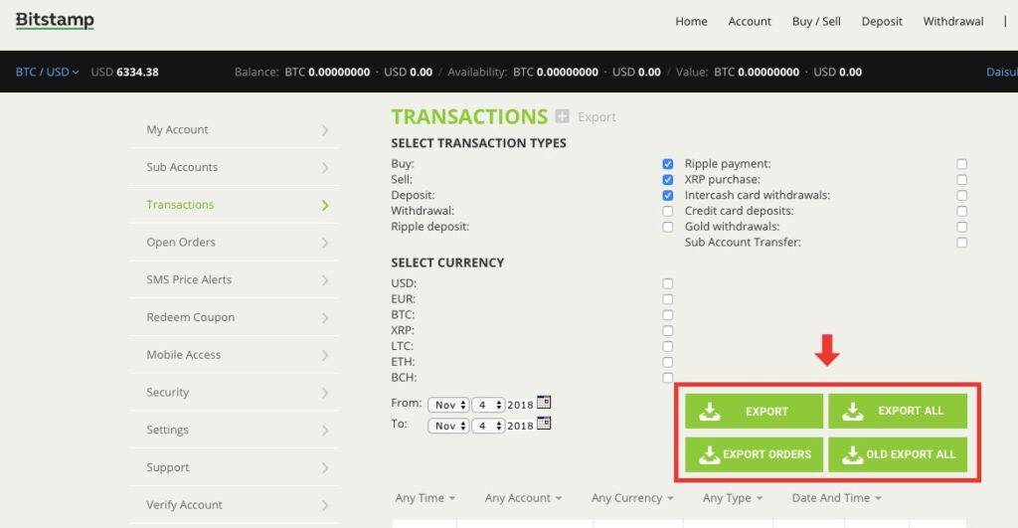
Task: Open the From month dropdown
Action: click(x=448, y=405)
